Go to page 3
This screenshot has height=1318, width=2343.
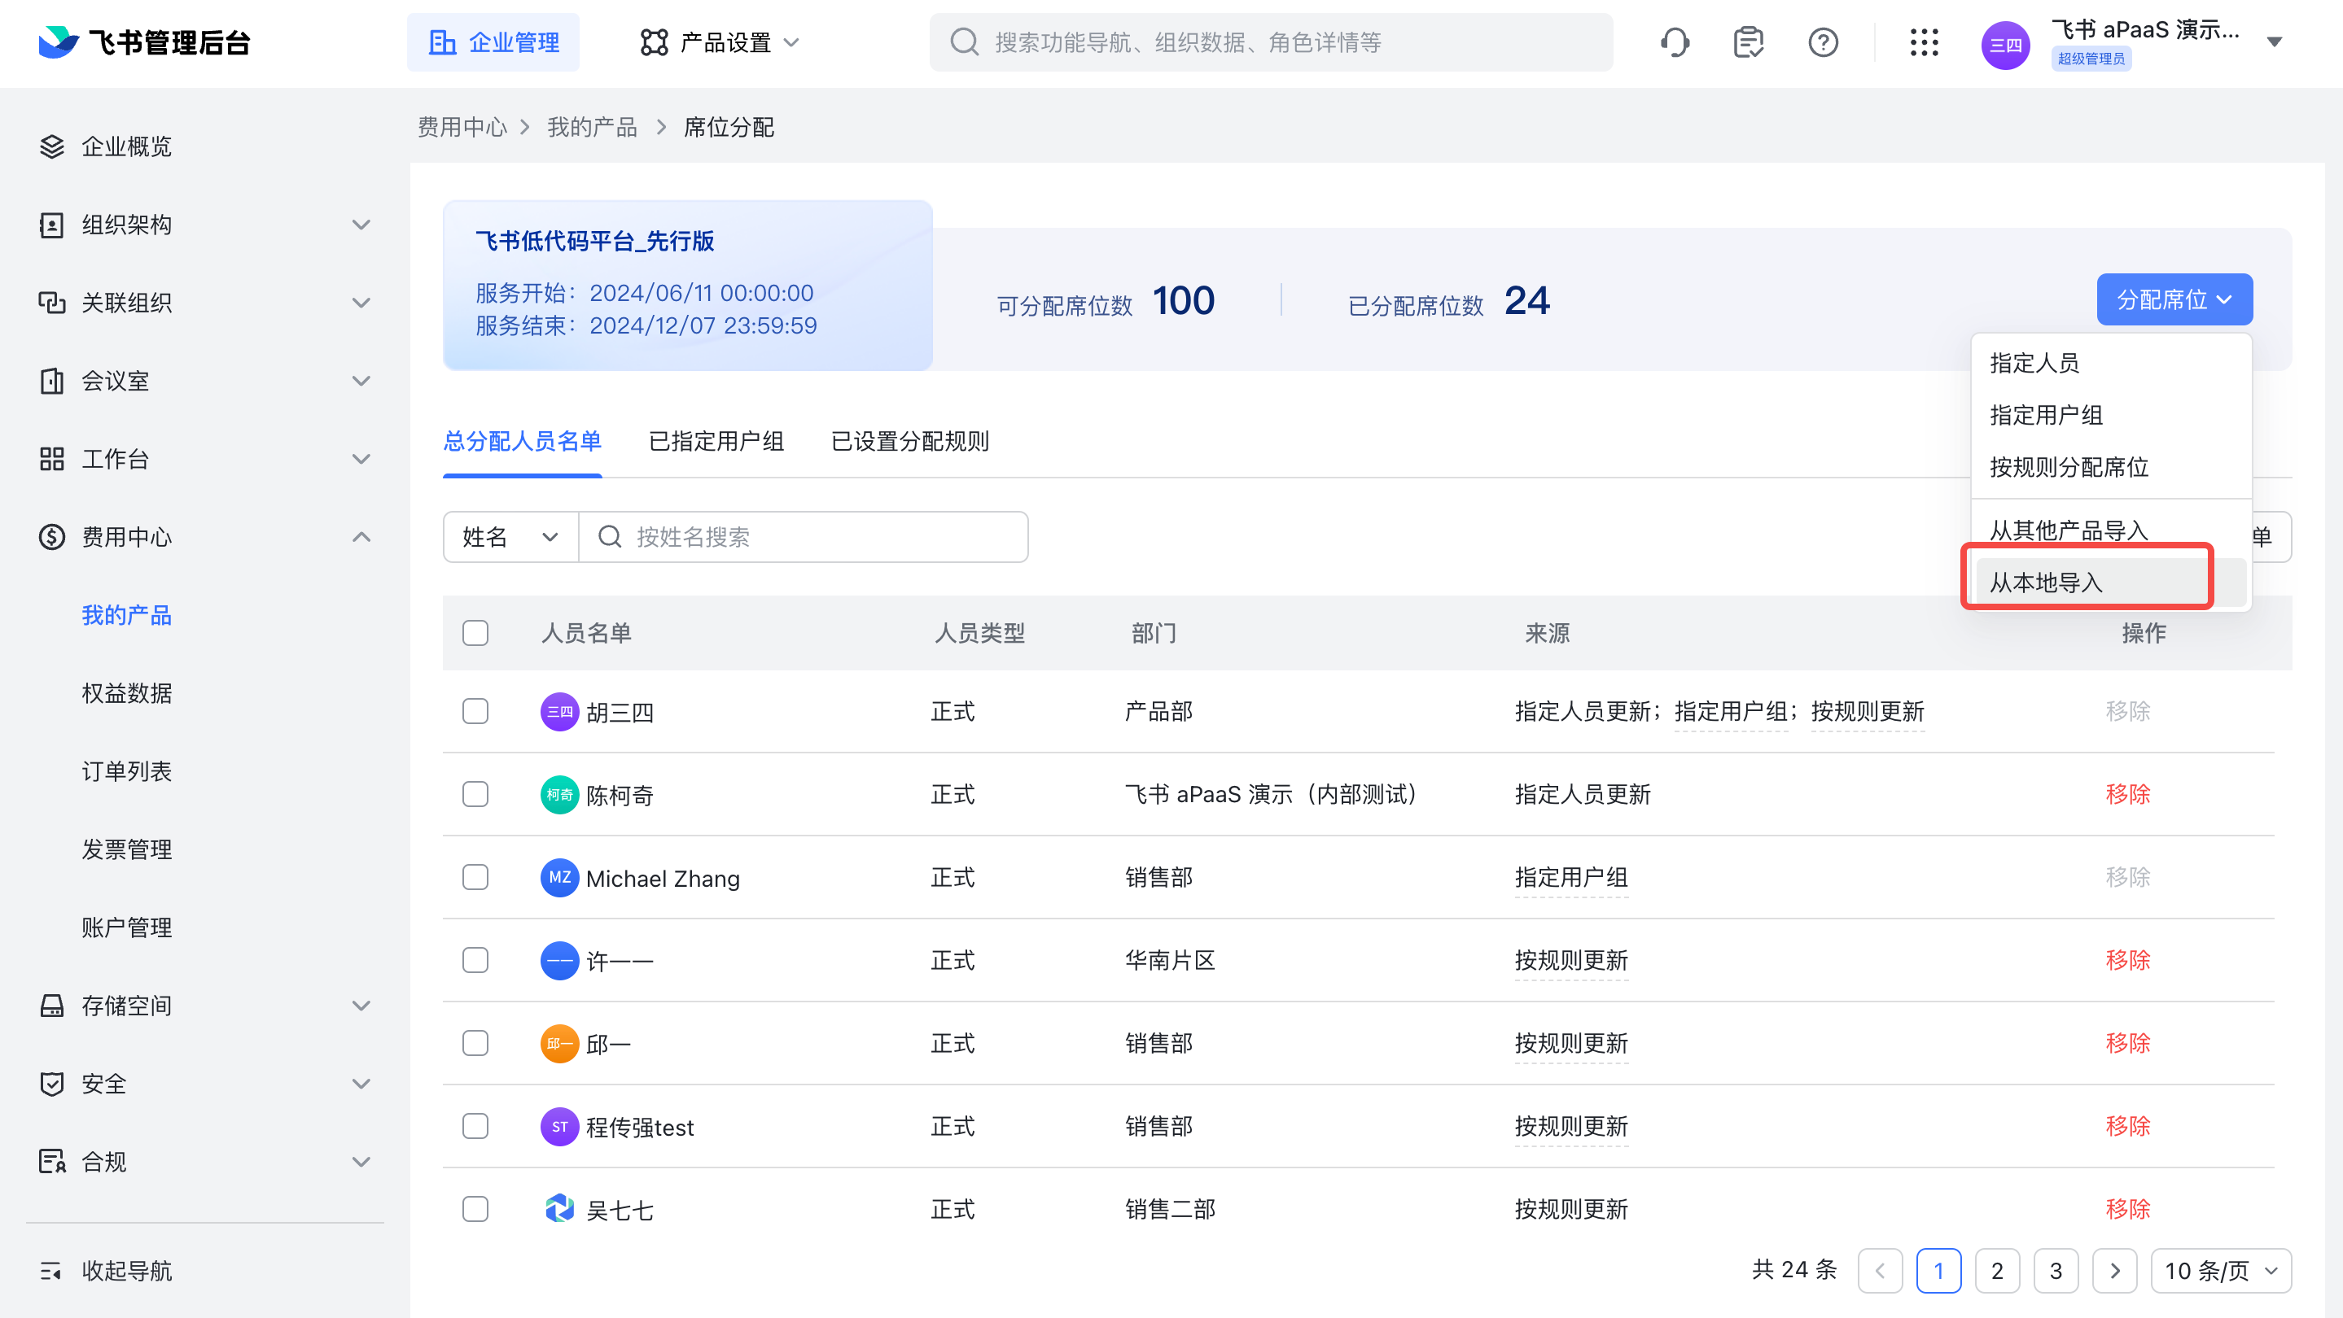coord(2056,1271)
